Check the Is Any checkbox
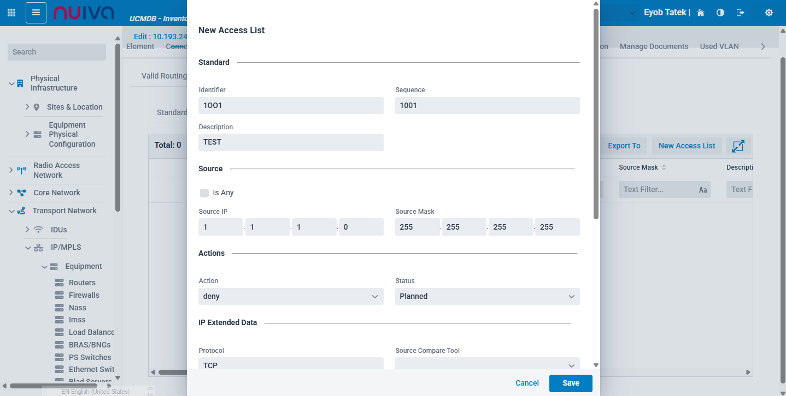Viewport: 786px width, 396px height. [204, 193]
